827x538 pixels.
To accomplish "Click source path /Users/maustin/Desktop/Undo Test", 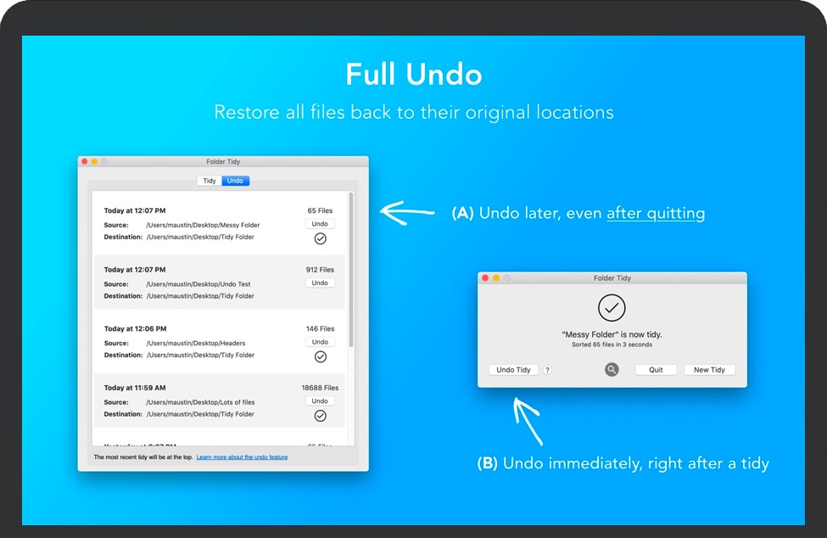I will point(198,284).
